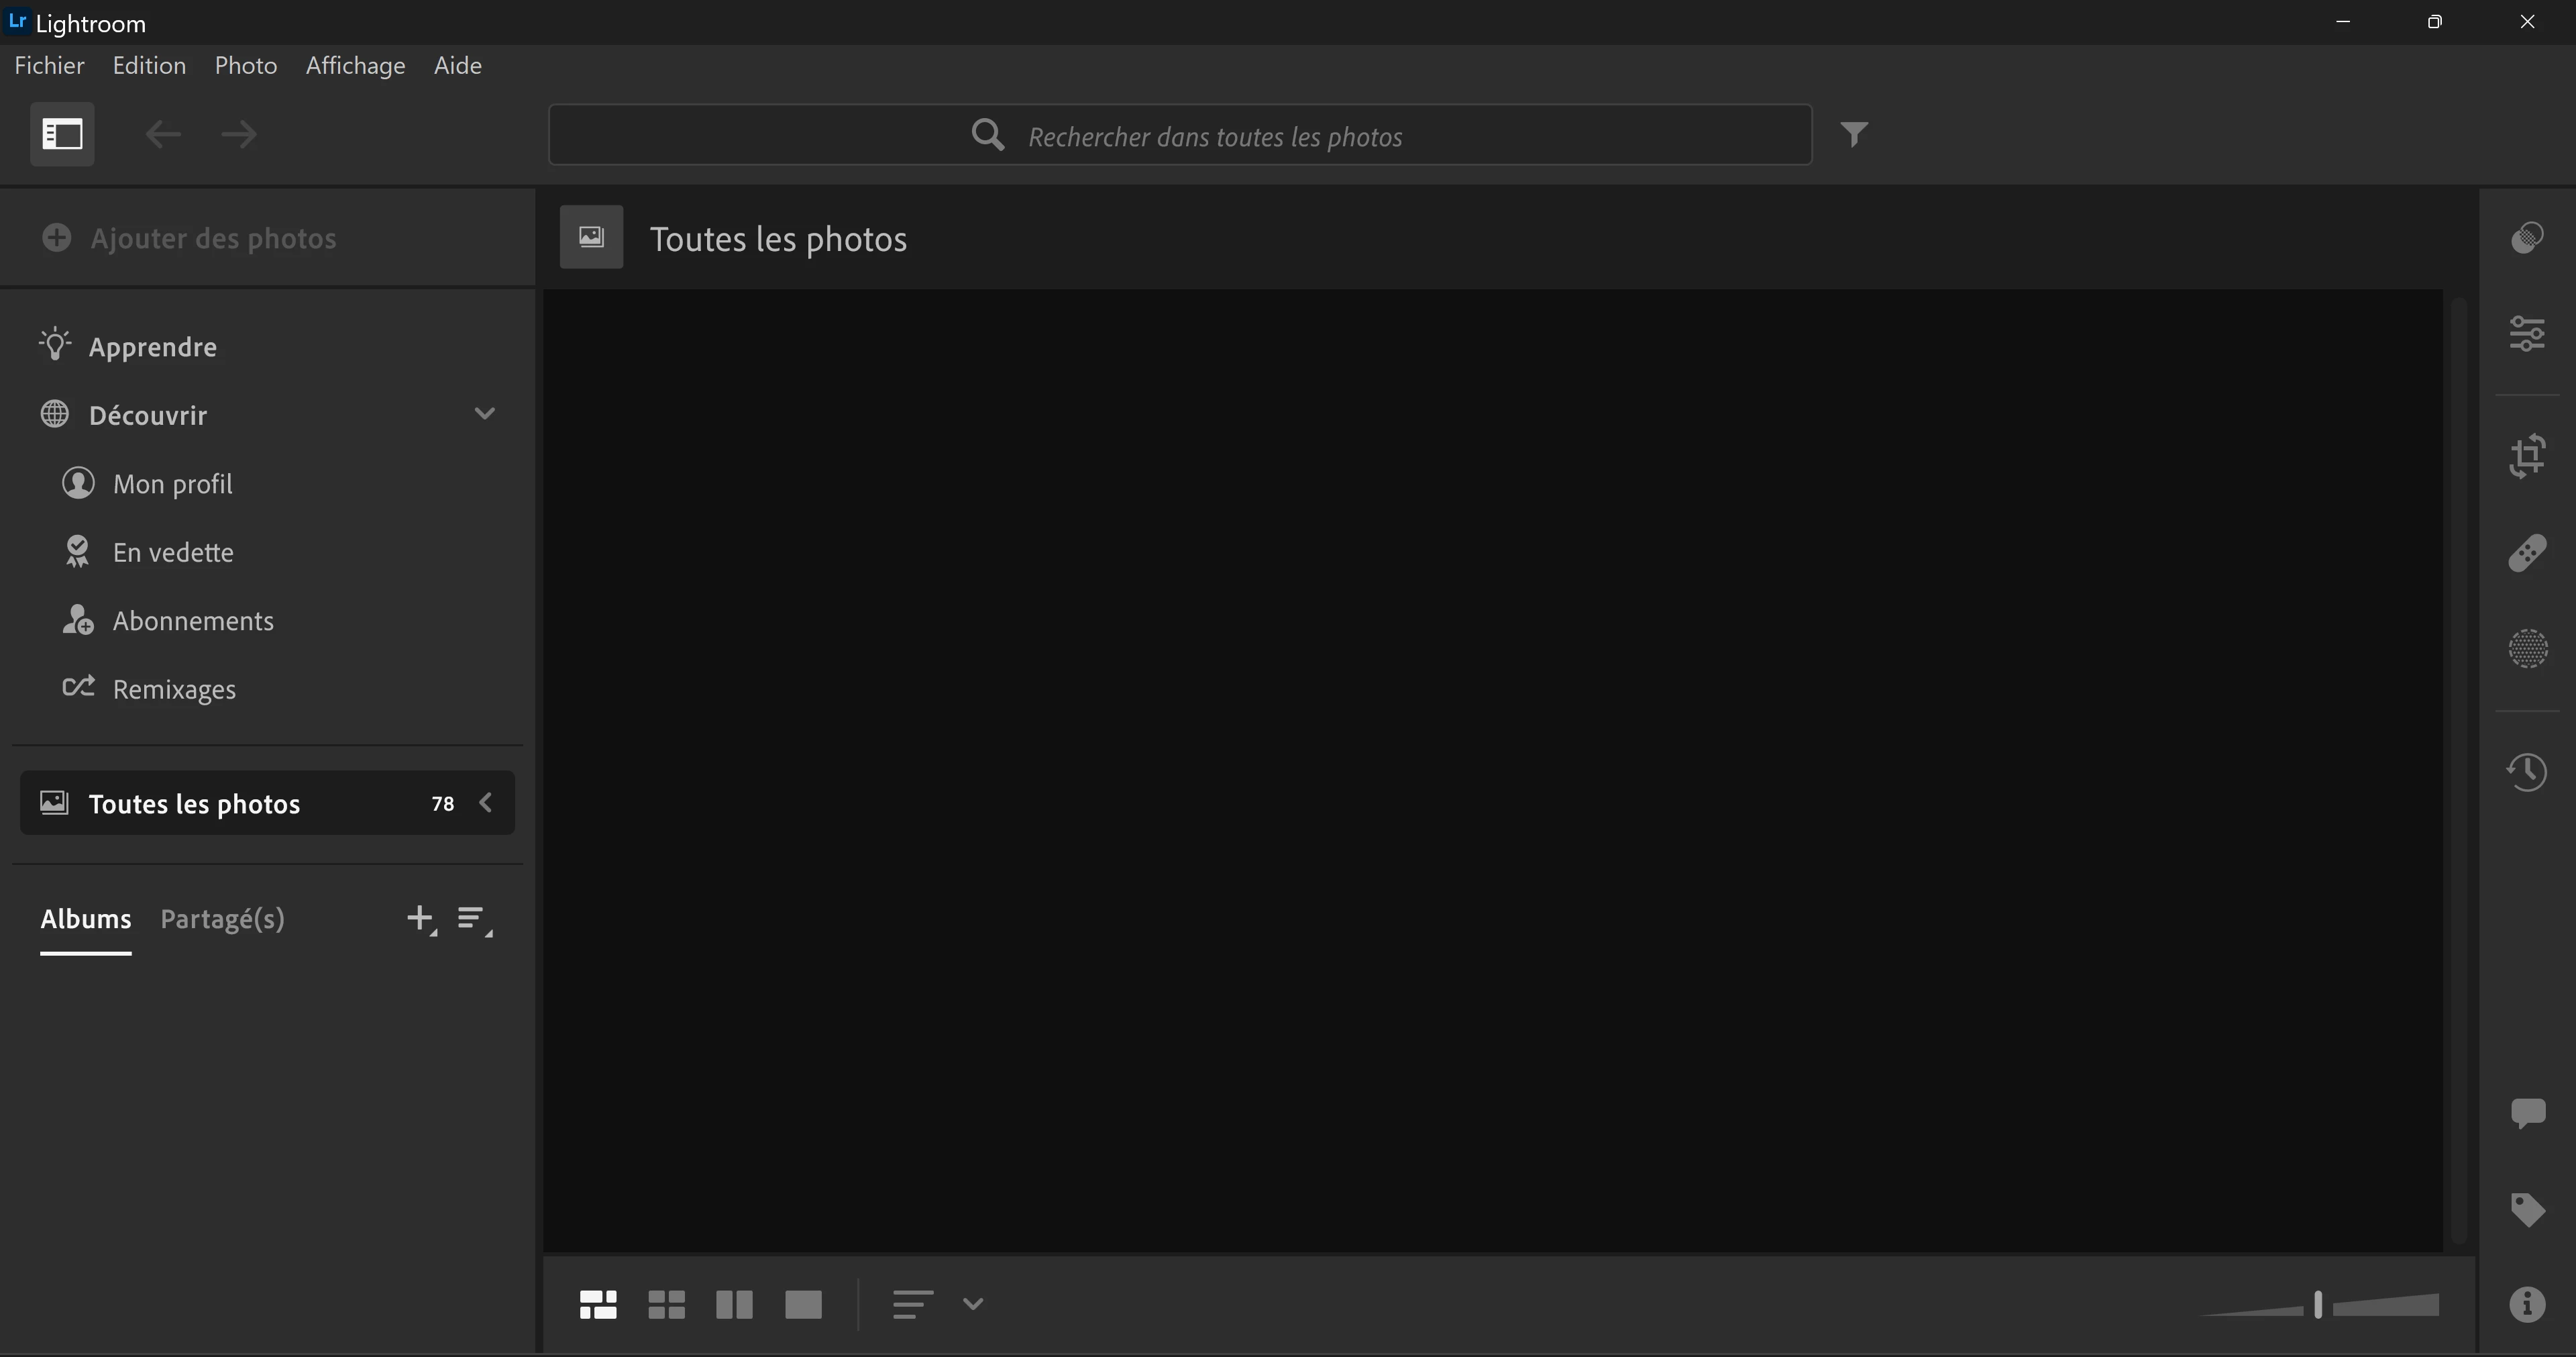Open the Keywords tag panel
Viewport: 2576px width, 1357px height.
(x=2527, y=1210)
